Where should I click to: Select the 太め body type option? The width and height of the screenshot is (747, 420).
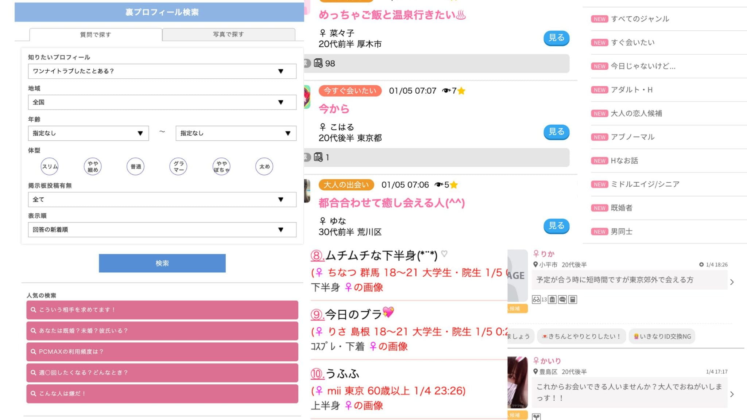tap(264, 167)
